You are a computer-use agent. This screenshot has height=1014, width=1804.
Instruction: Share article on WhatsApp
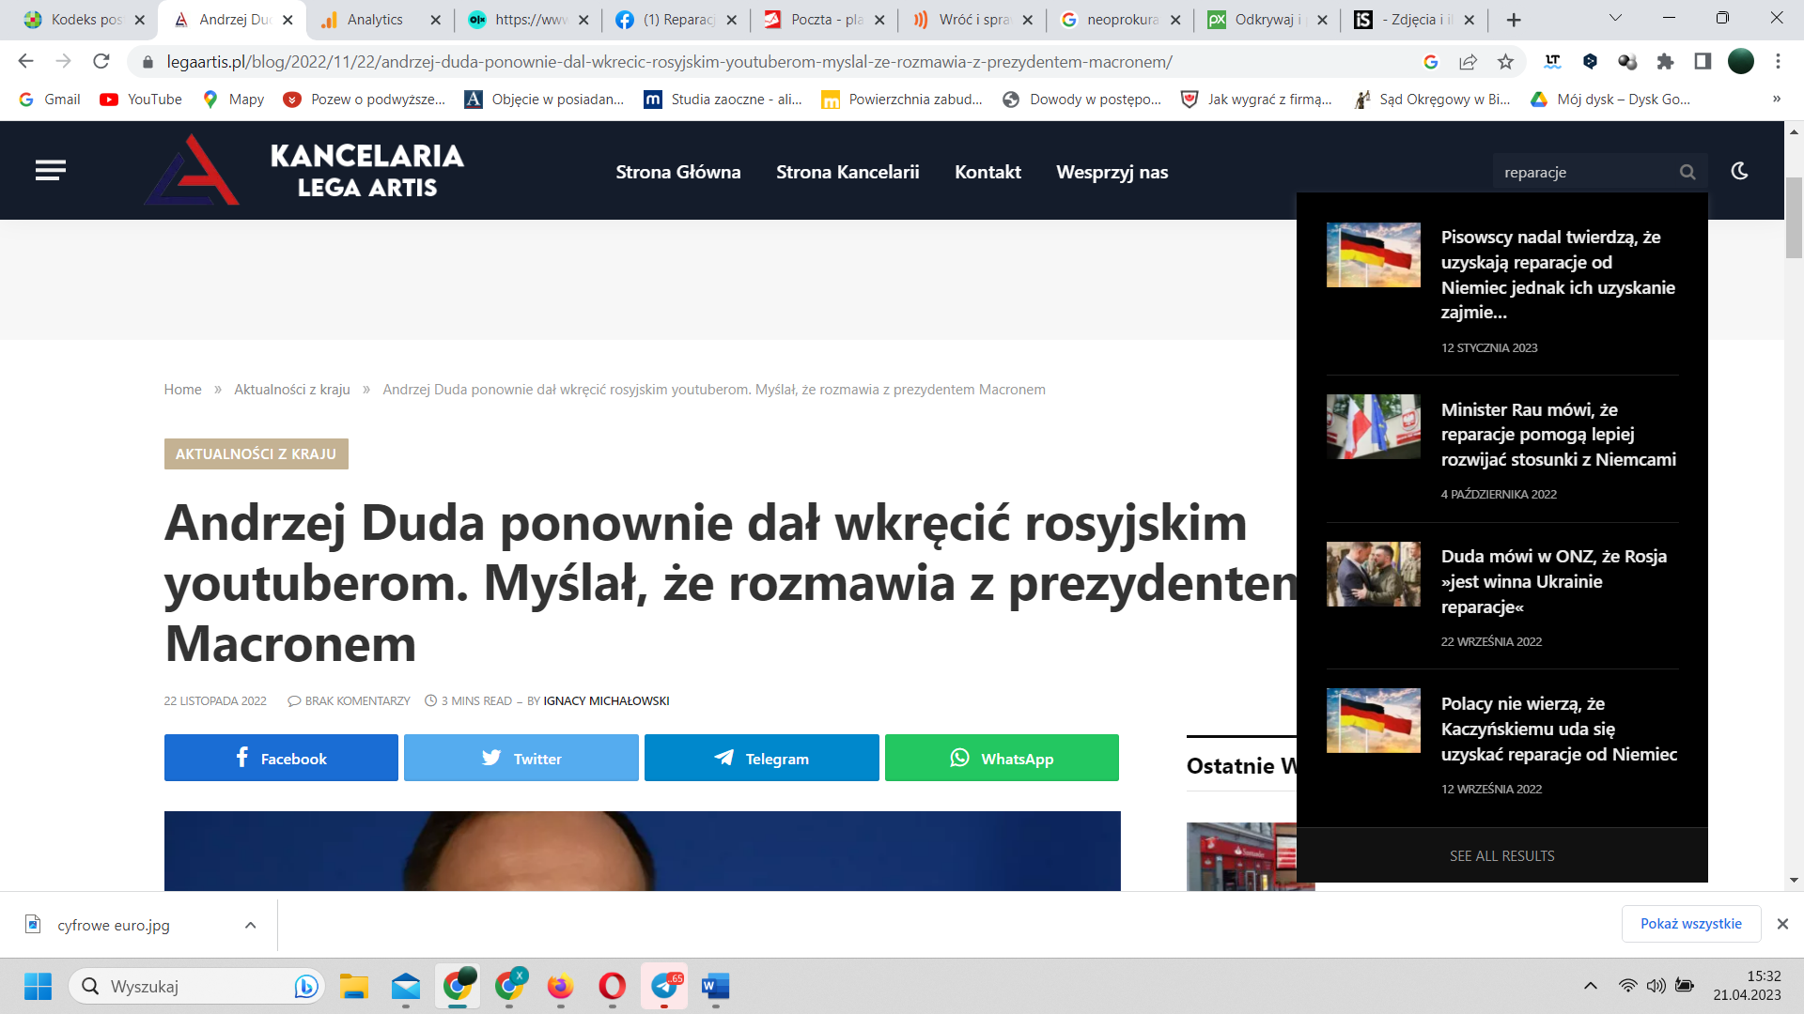tap(1002, 758)
